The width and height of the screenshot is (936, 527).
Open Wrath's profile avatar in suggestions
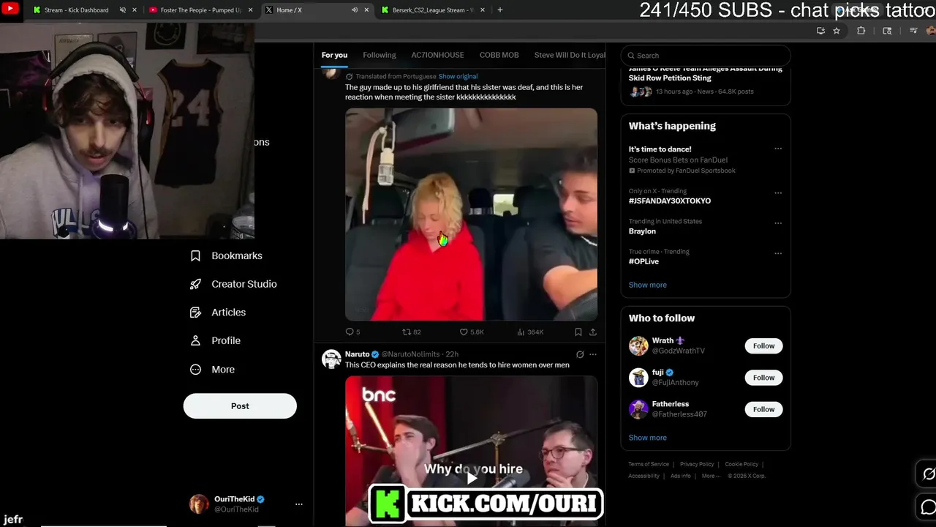638,345
